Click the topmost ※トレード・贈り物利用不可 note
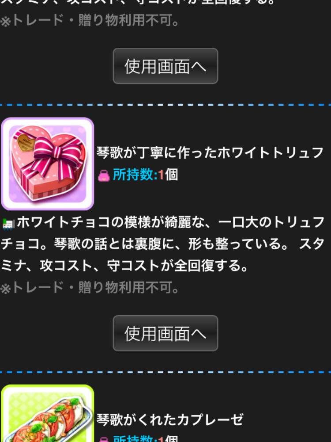 pos(90,20)
